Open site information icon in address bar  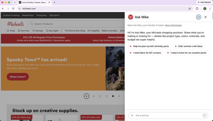click(19, 9)
